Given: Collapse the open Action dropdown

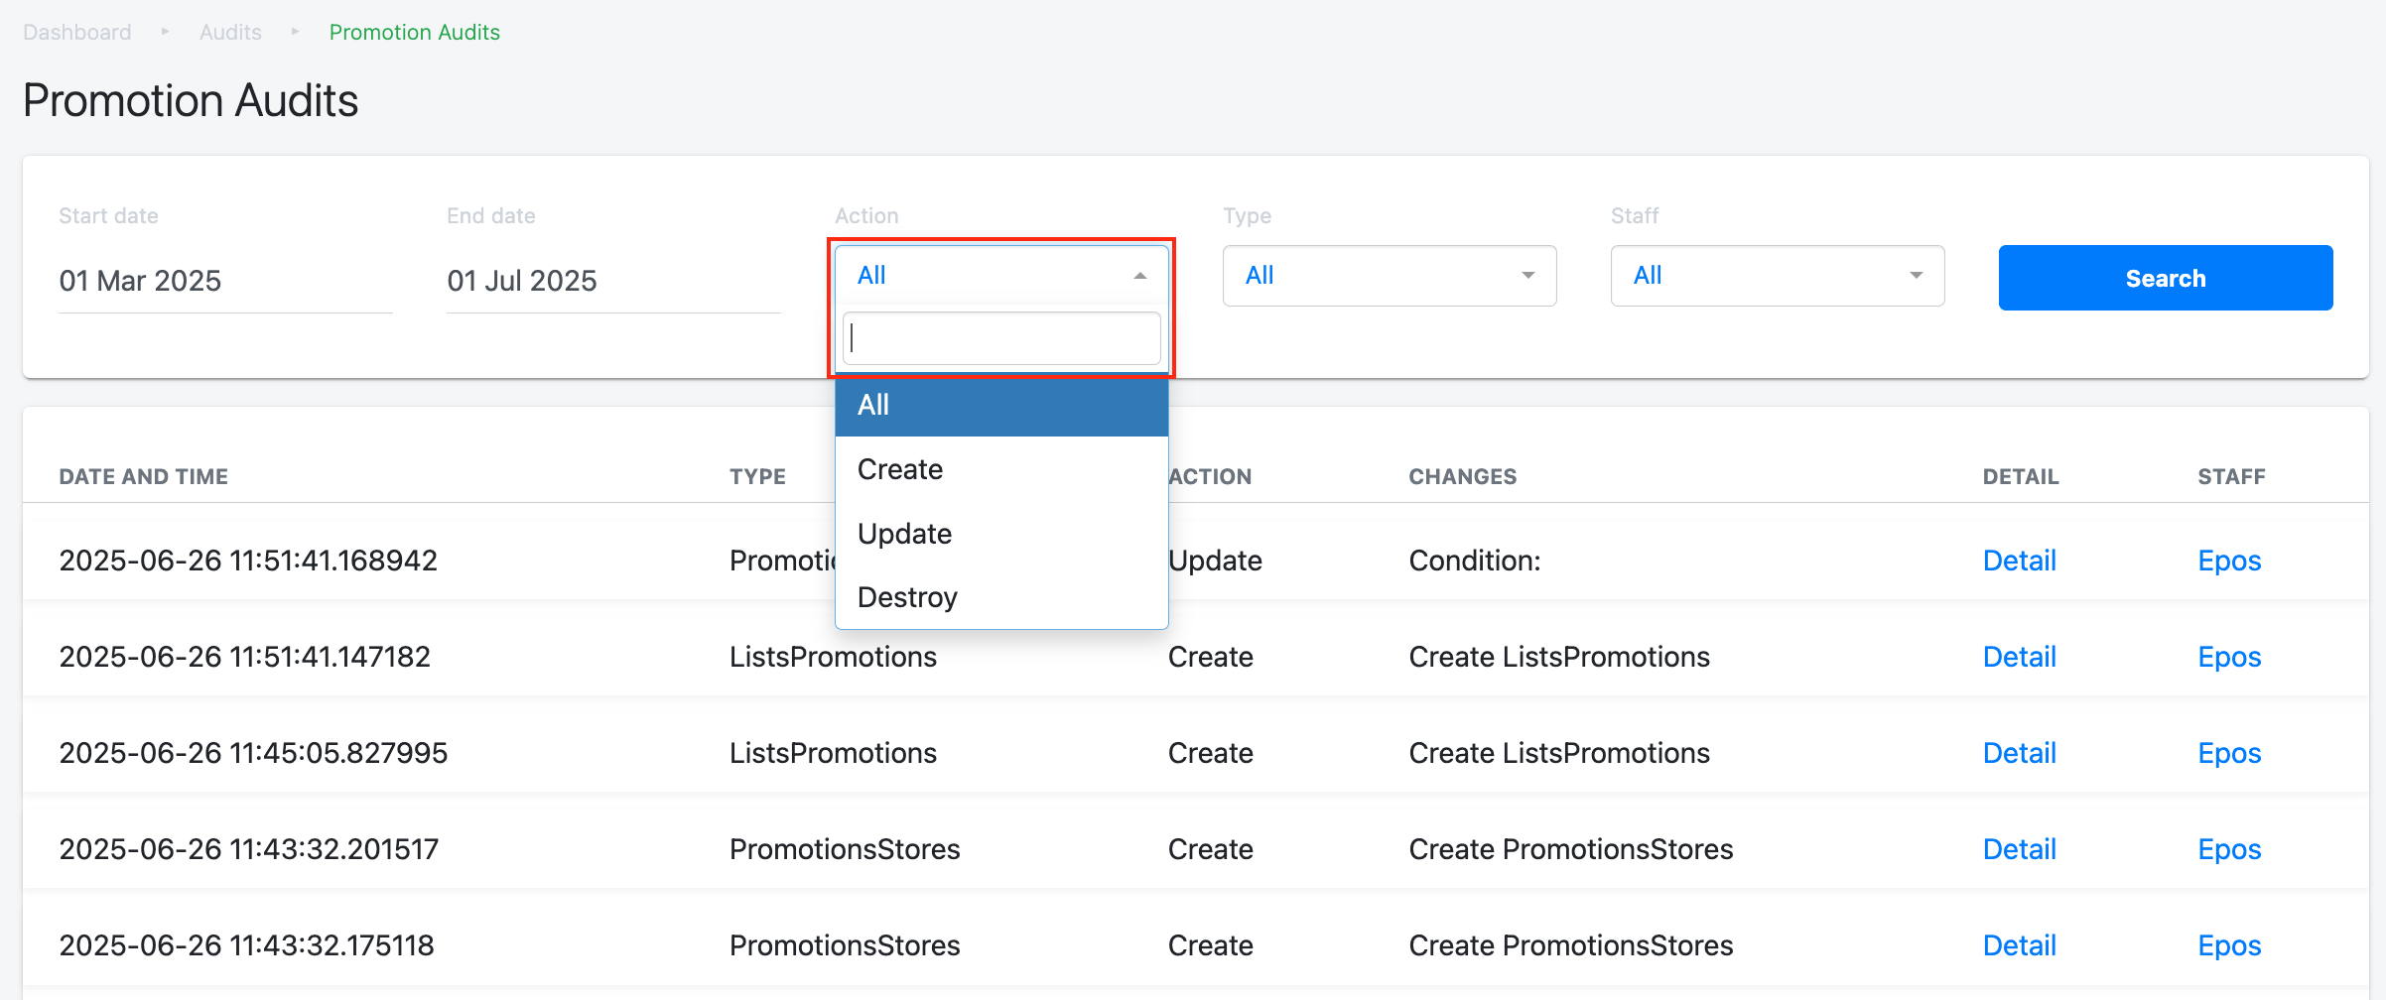Looking at the screenshot, I should [1000, 276].
